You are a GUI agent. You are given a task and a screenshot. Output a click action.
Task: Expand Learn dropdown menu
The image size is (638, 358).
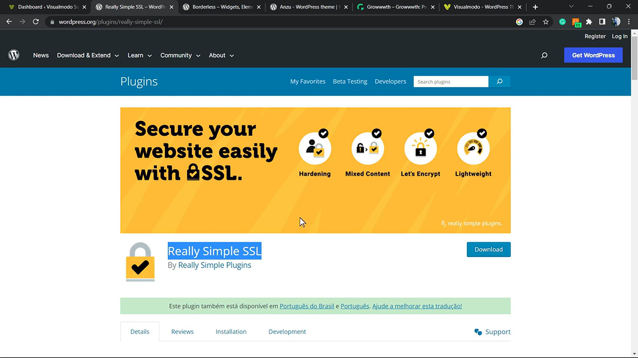click(140, 55)
